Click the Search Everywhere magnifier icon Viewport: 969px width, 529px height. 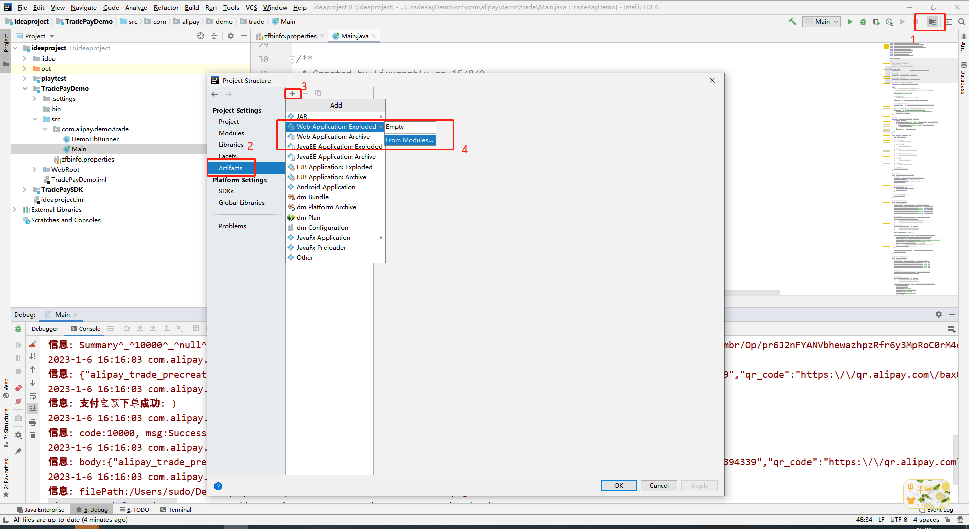pyautogui.click(x=962, y=22)
